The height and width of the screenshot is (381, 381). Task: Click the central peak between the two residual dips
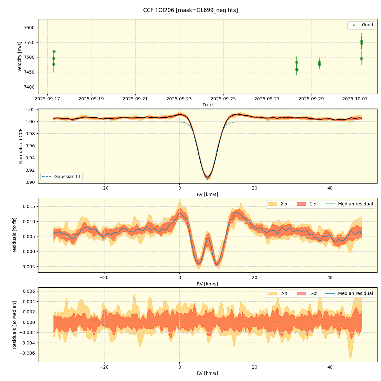click(x=208, y=238)
